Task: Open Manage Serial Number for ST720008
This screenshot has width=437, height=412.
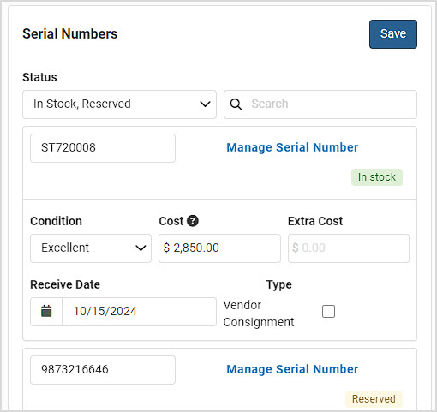Action: [292, 147]
